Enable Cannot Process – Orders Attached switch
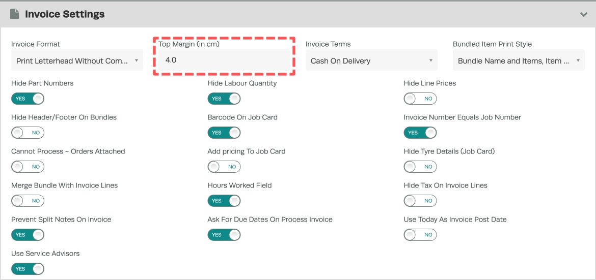 click(x=28, y=167)
